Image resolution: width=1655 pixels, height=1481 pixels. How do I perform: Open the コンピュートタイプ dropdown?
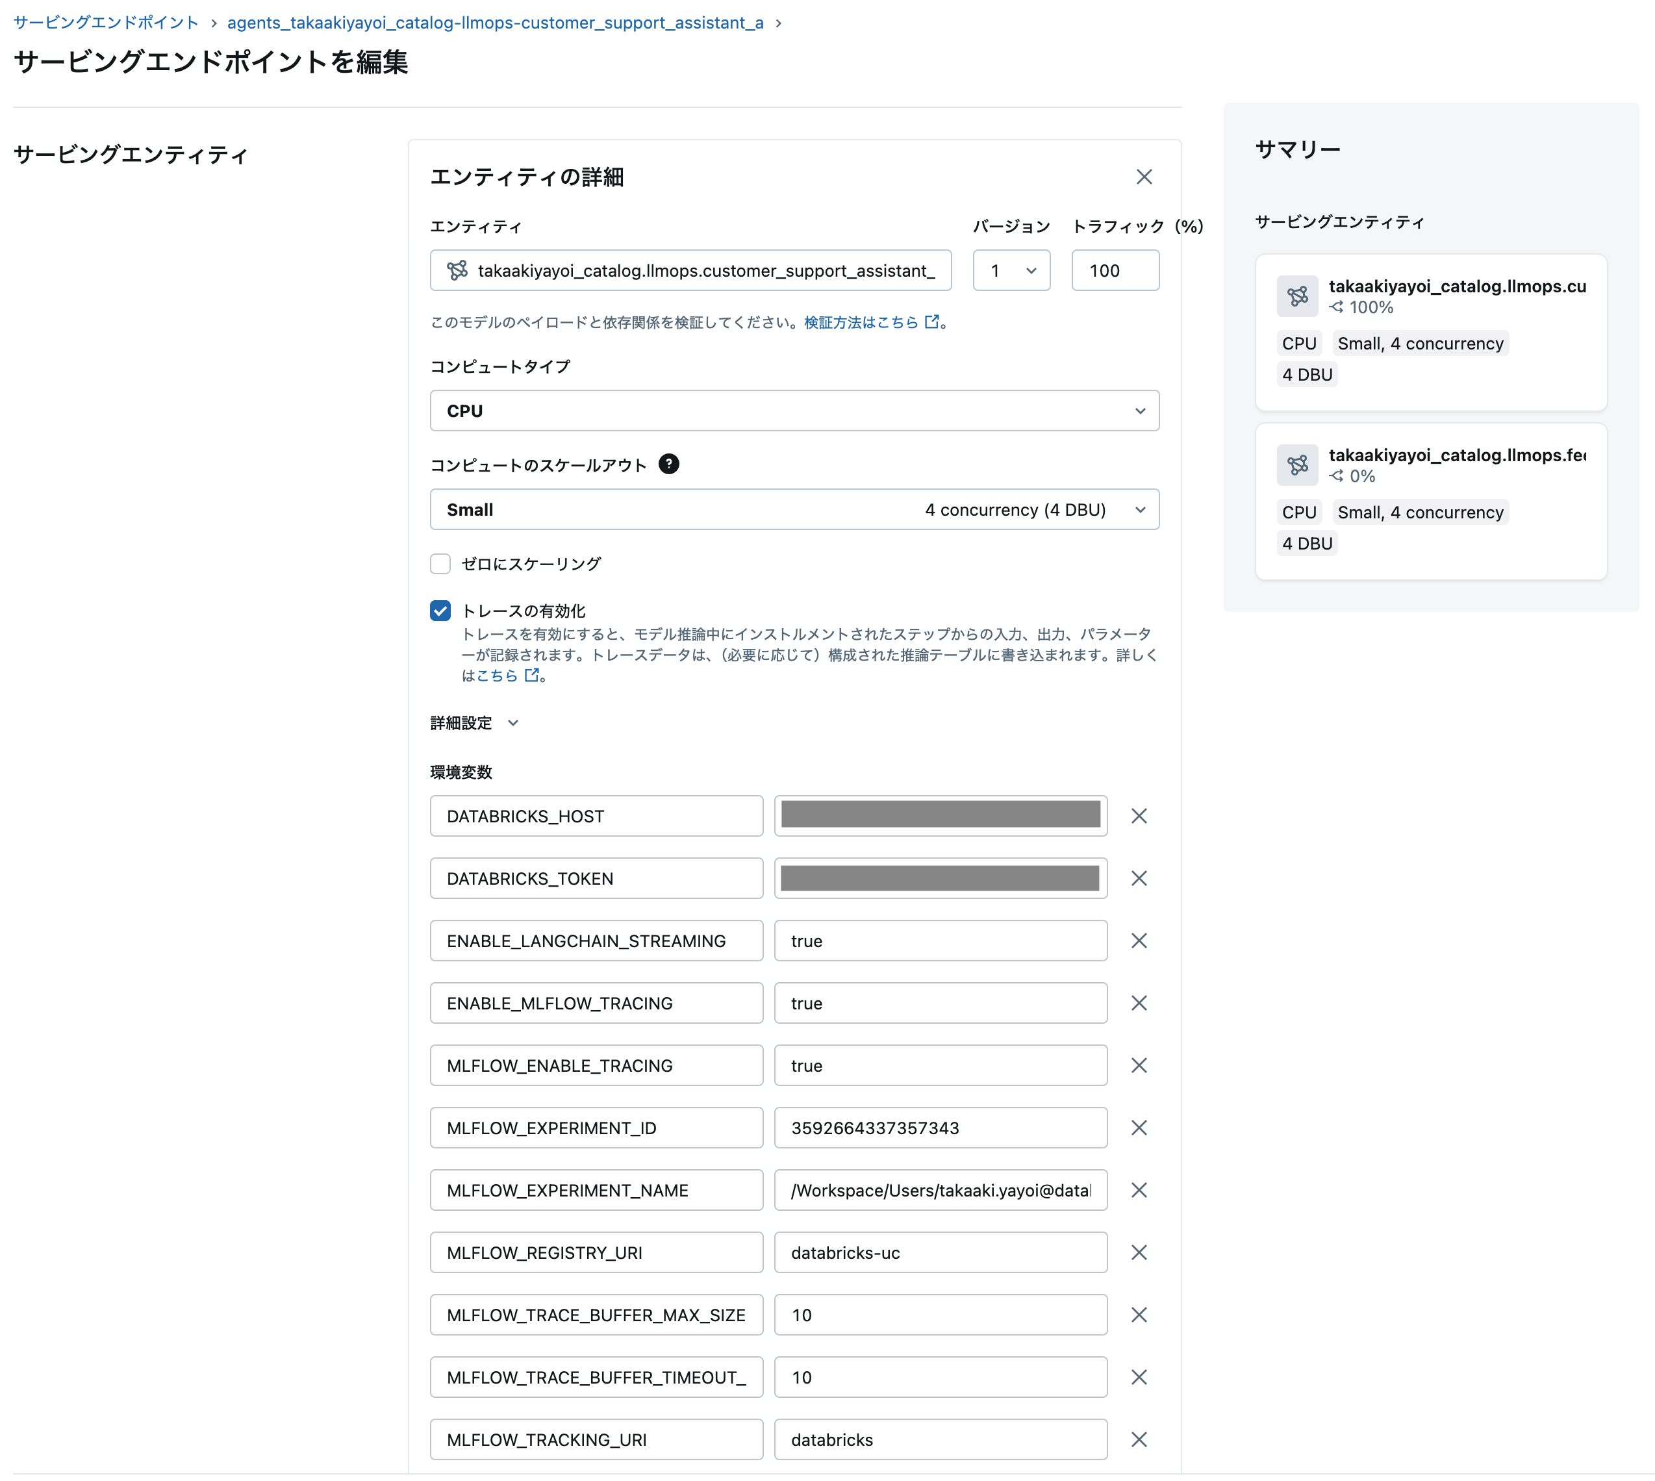tap(794, 411)
